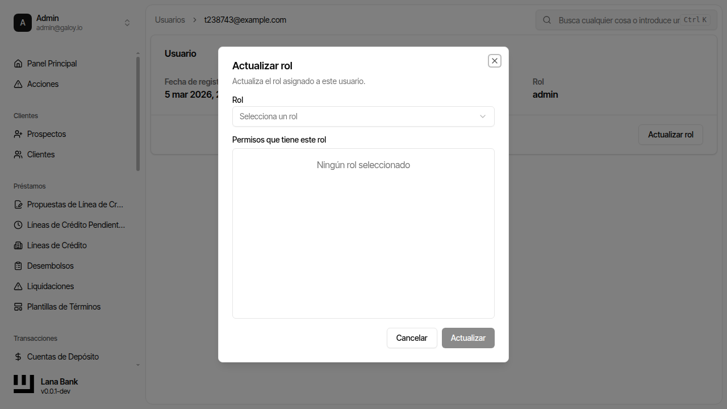
Task: Navigate to Clientes in the sidebar
Action: point(41,154)
